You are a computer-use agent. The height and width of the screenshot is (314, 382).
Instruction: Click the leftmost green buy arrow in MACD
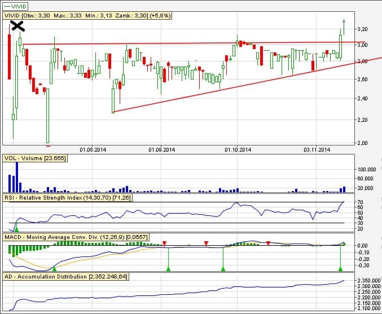pyautogui.click(x=54, y=269)
